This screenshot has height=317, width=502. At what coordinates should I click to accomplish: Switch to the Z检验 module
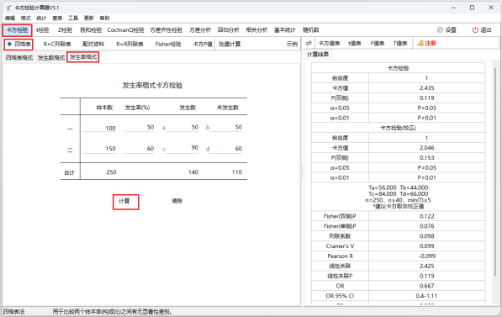tap(65, 30)
